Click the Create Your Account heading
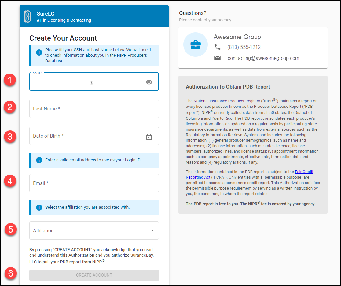Screen dimensions: 341x286 click(x=63, y=38)
